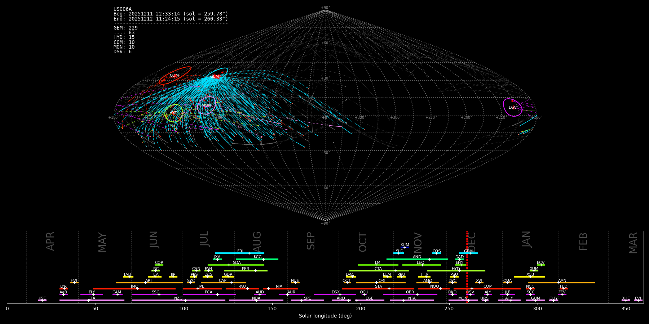Select the 'End: 20251212 11:24:15' line

pyautogui.click(x=171, y=19)
